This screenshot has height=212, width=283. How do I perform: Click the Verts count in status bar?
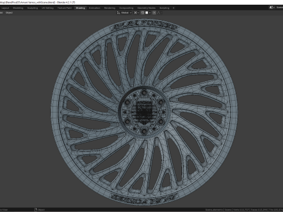point(241,210)
